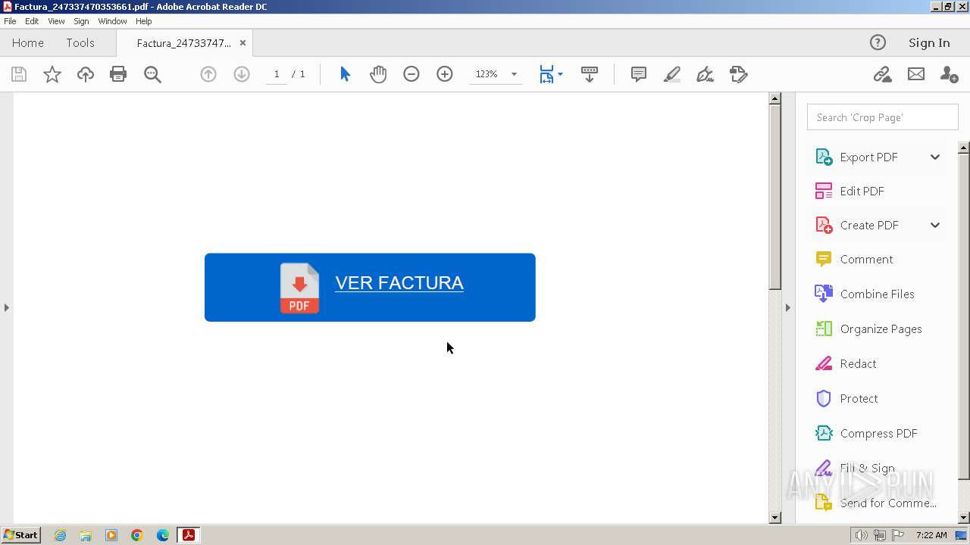
Task: Share a link to the file
Action: click(882, 74)
